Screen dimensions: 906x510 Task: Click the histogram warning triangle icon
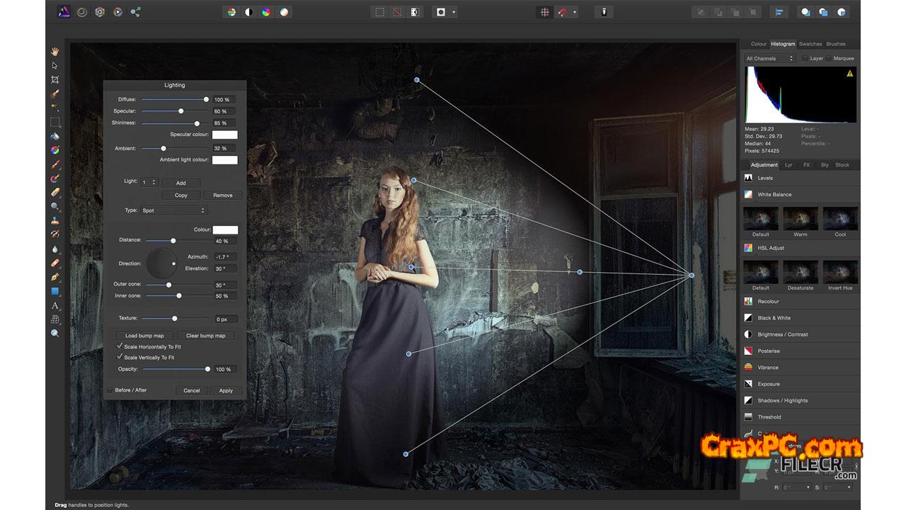[x=850, y=74]
